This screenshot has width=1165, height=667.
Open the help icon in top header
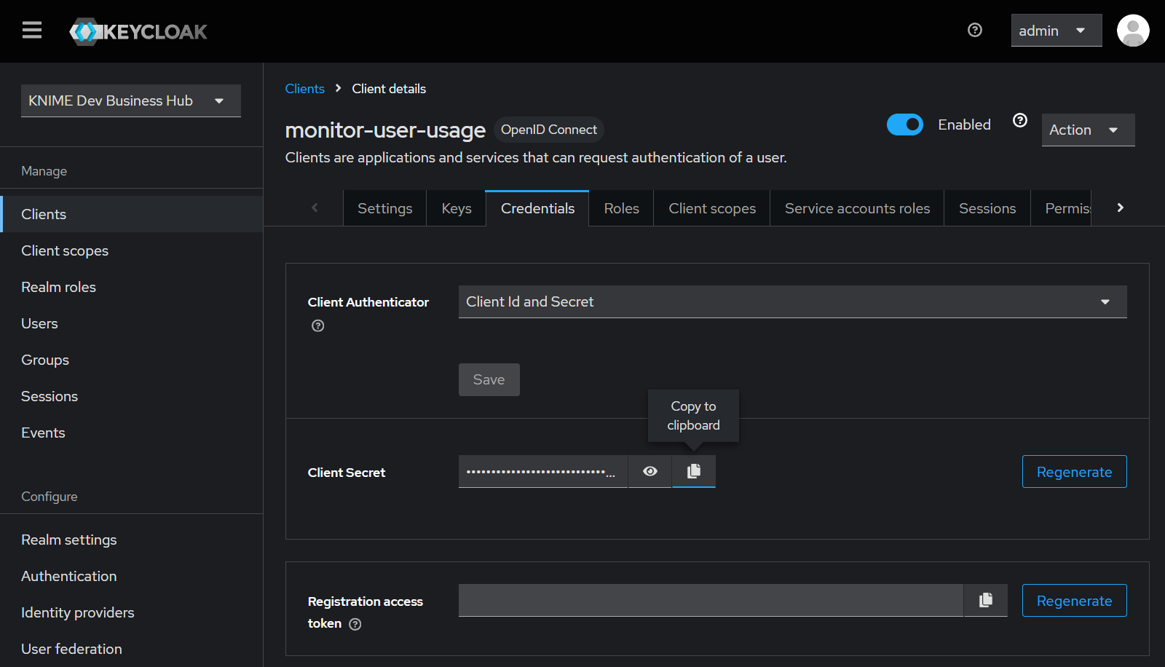[x=975, y=30]
